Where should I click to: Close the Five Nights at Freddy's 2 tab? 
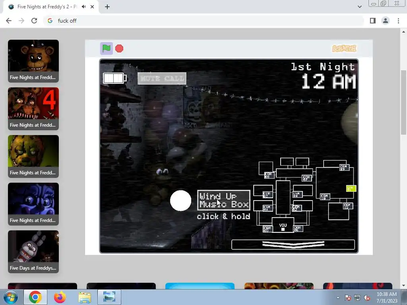pyautogui.click(x=92, y=7)
